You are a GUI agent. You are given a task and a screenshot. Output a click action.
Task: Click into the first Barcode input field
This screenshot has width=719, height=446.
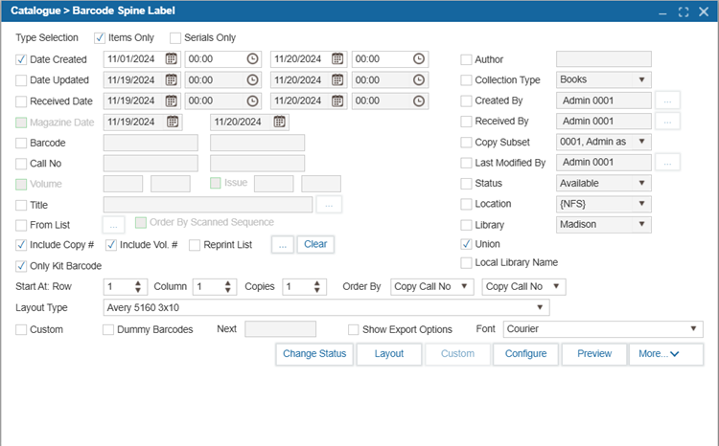point(150,143)
